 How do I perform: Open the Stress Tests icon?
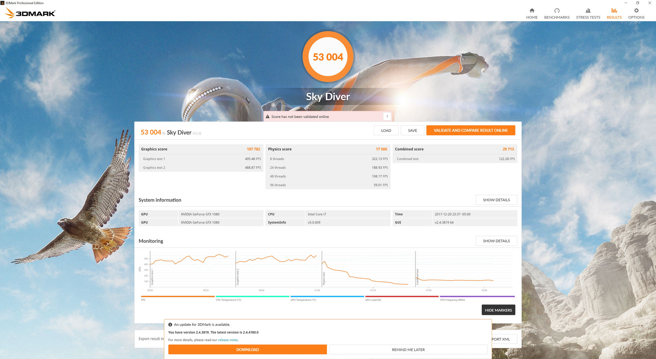[588, 11]
